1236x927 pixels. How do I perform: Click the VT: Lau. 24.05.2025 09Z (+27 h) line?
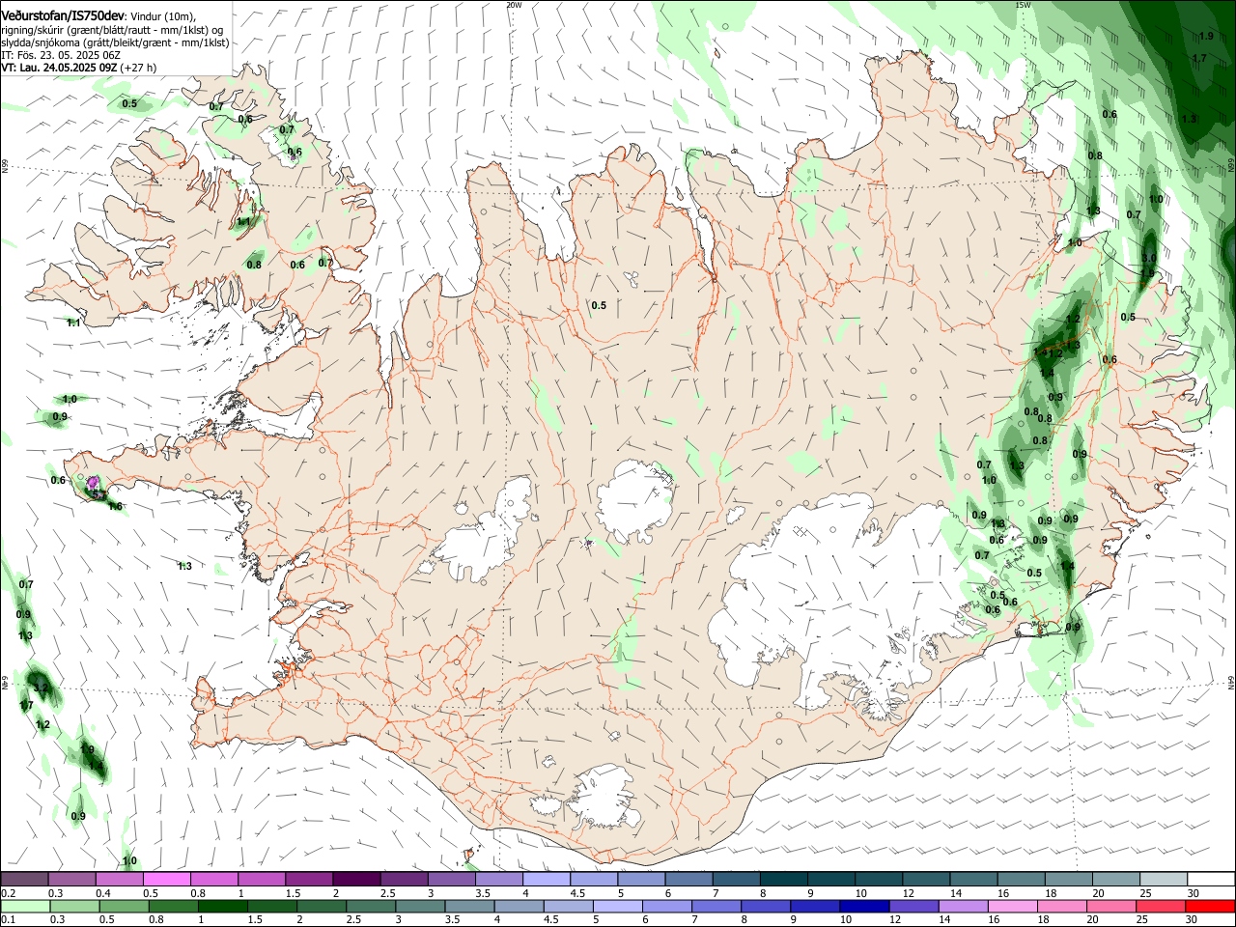pos(78,69)
